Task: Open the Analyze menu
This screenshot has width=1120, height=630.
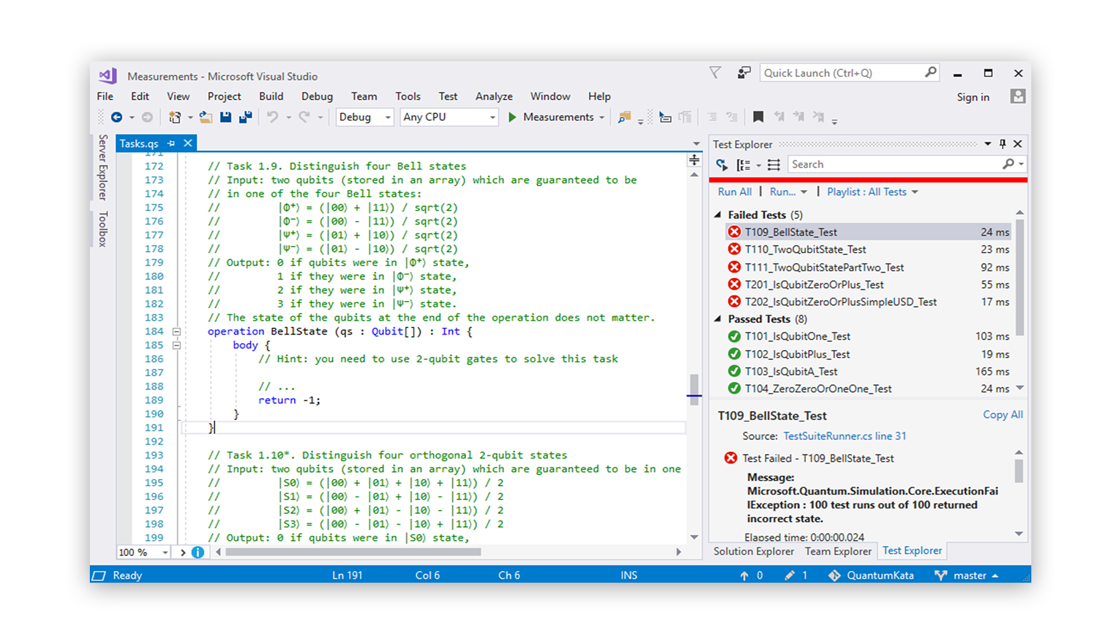Action: click(x=494, y=96)
